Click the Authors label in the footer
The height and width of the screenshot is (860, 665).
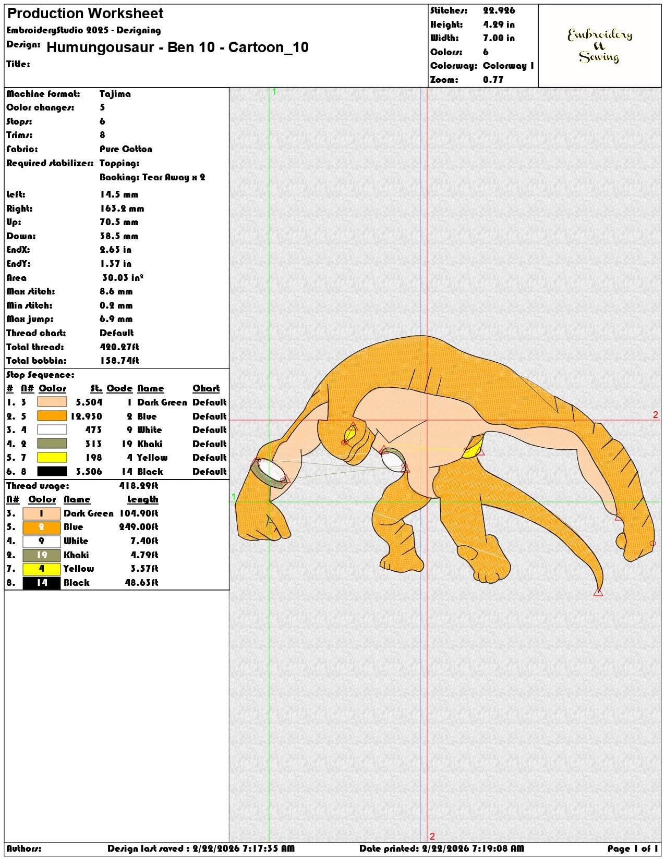coord(24,849)
